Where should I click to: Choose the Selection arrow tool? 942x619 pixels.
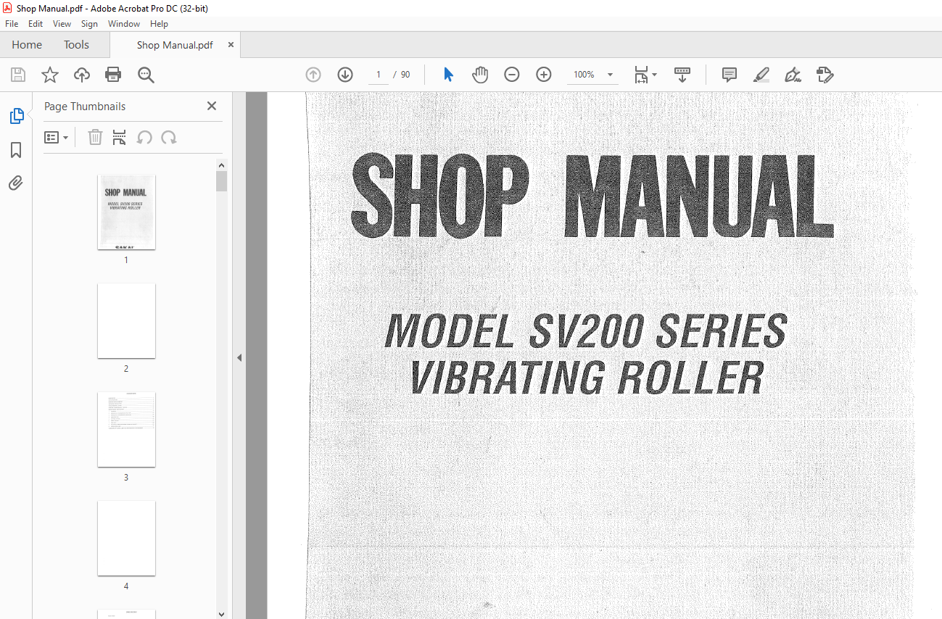click(x=448, y=75)
